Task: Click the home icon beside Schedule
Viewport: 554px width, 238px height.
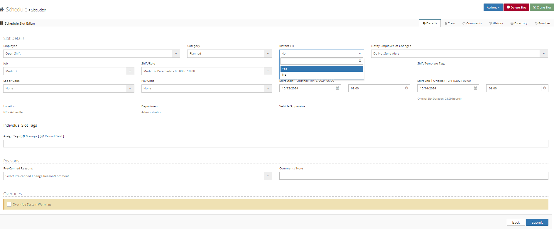Action: tap(1, 10)
